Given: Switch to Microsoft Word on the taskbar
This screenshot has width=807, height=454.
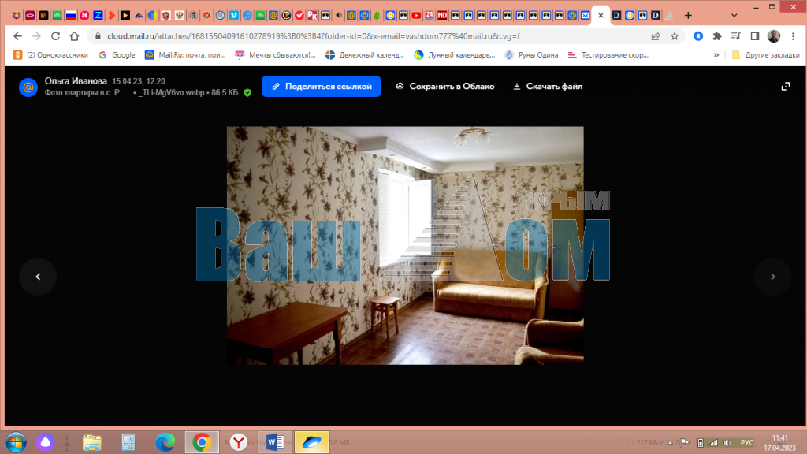Looking at the screenshot, I should [x=275, y=442].
